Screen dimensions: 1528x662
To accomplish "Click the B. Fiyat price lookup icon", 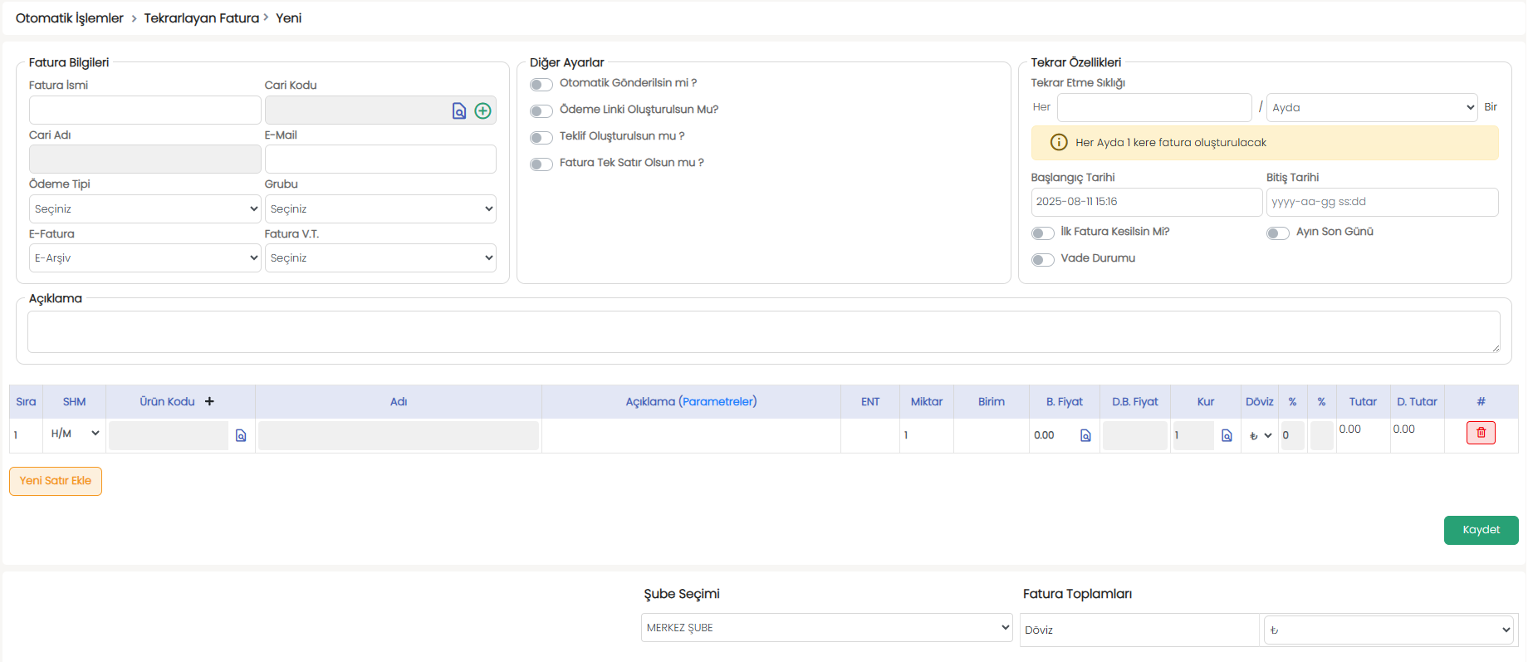I will (1085, 436).
